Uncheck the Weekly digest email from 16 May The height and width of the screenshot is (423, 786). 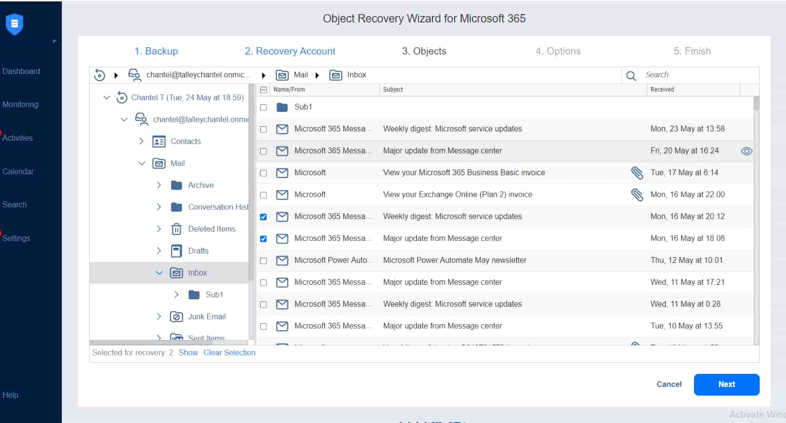click(263, 217)
